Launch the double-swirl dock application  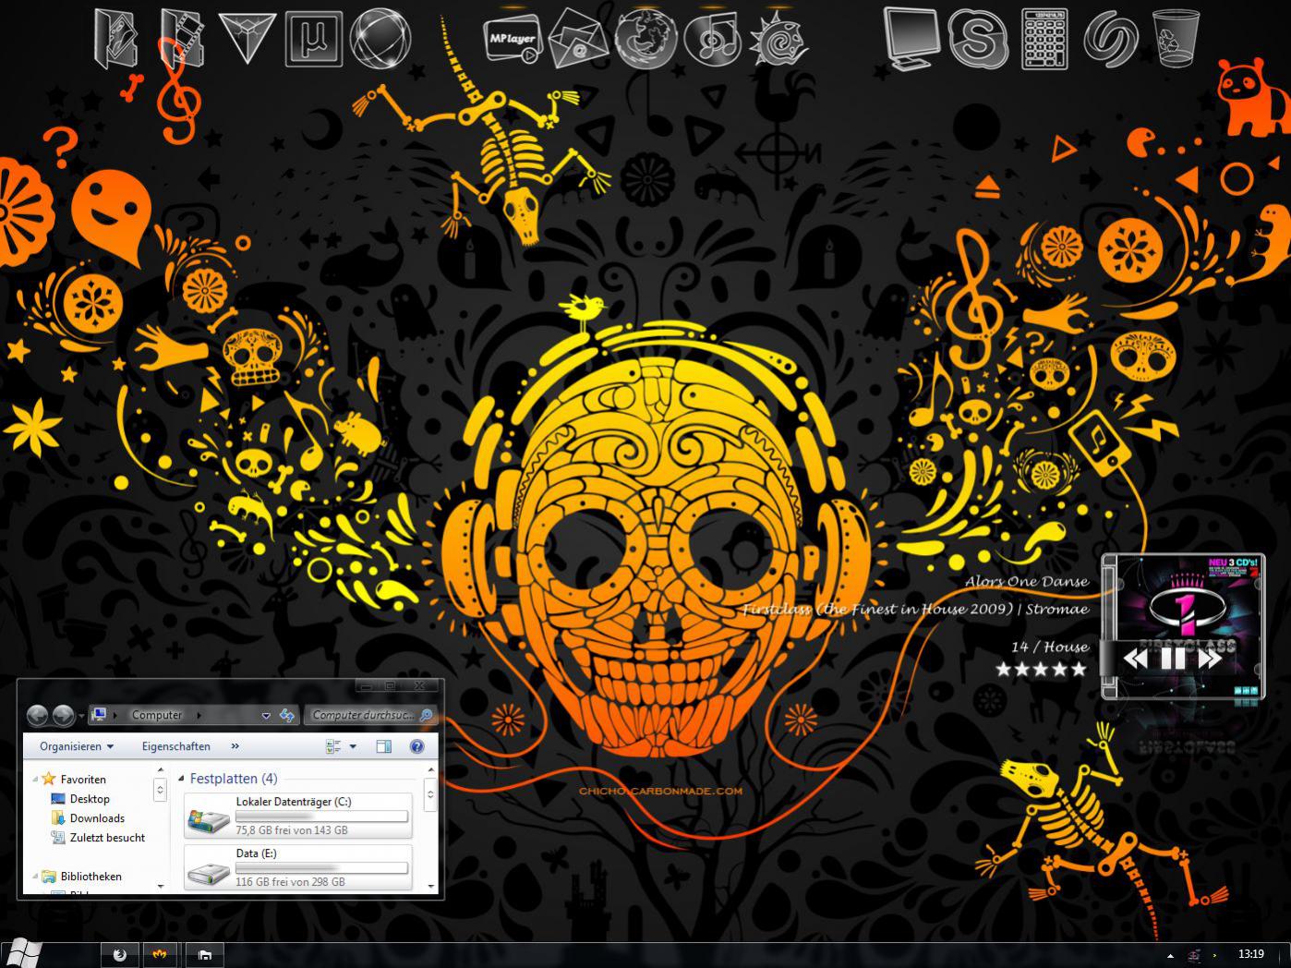[x=1111, y=39]
